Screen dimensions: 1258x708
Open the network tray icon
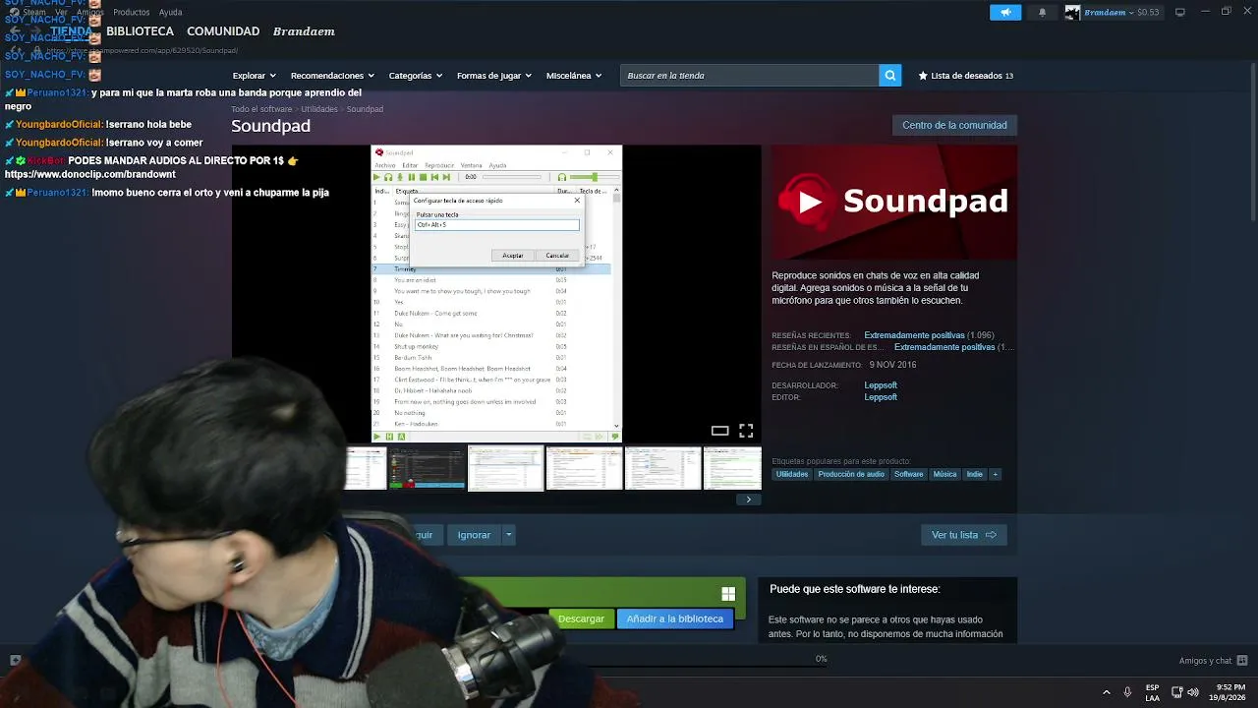click(1177, 692)
